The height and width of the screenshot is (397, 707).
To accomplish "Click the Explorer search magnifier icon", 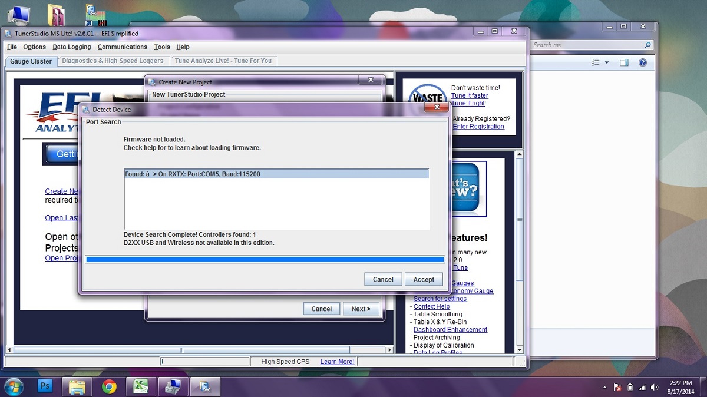I will pos(647,45).
